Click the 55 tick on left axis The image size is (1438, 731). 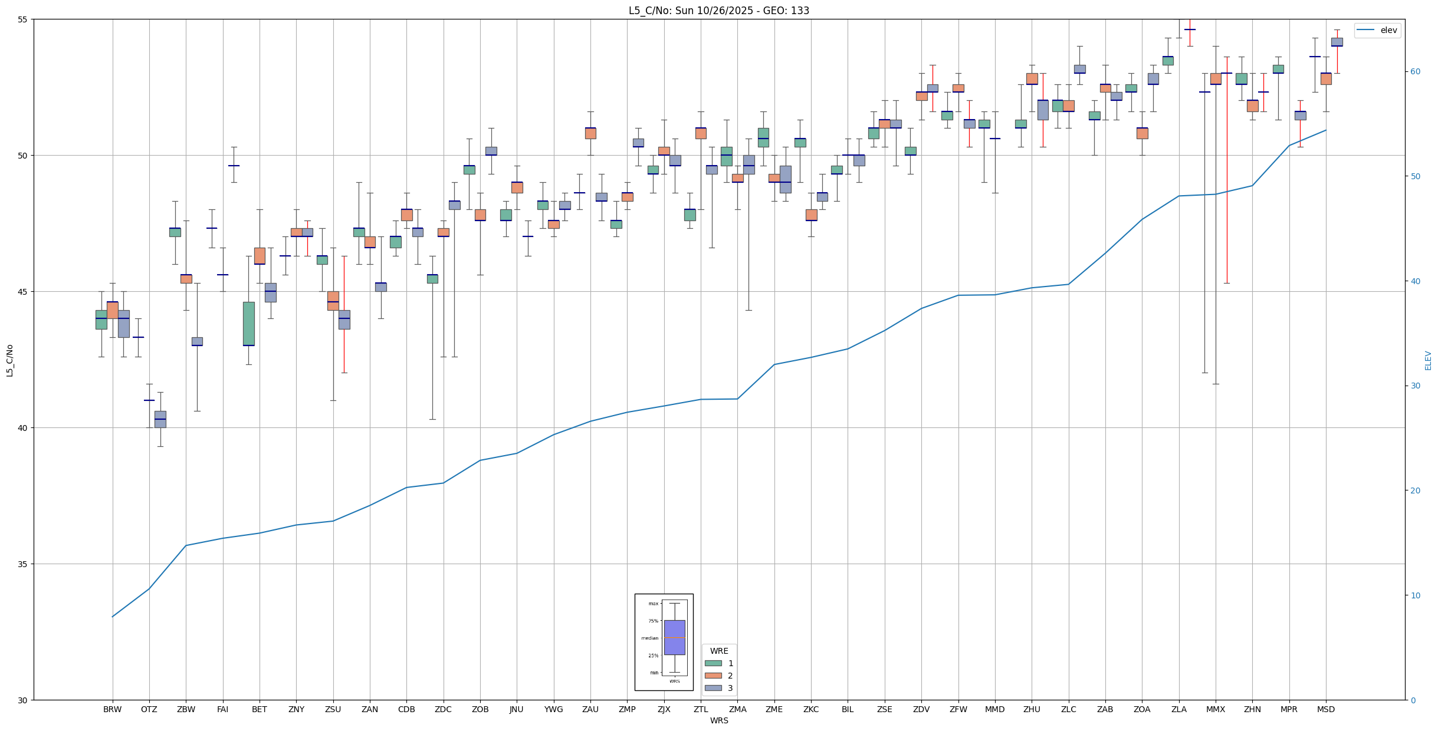[x=23, y=19]
